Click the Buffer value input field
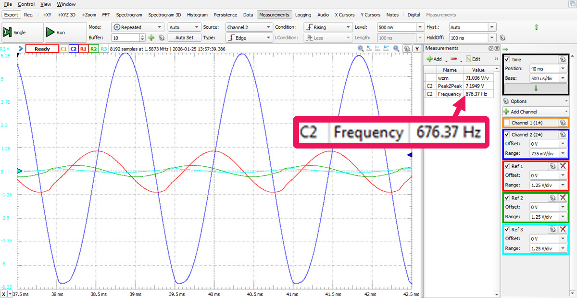Screen dimensions: 577x298 click(x=125, y=37)
